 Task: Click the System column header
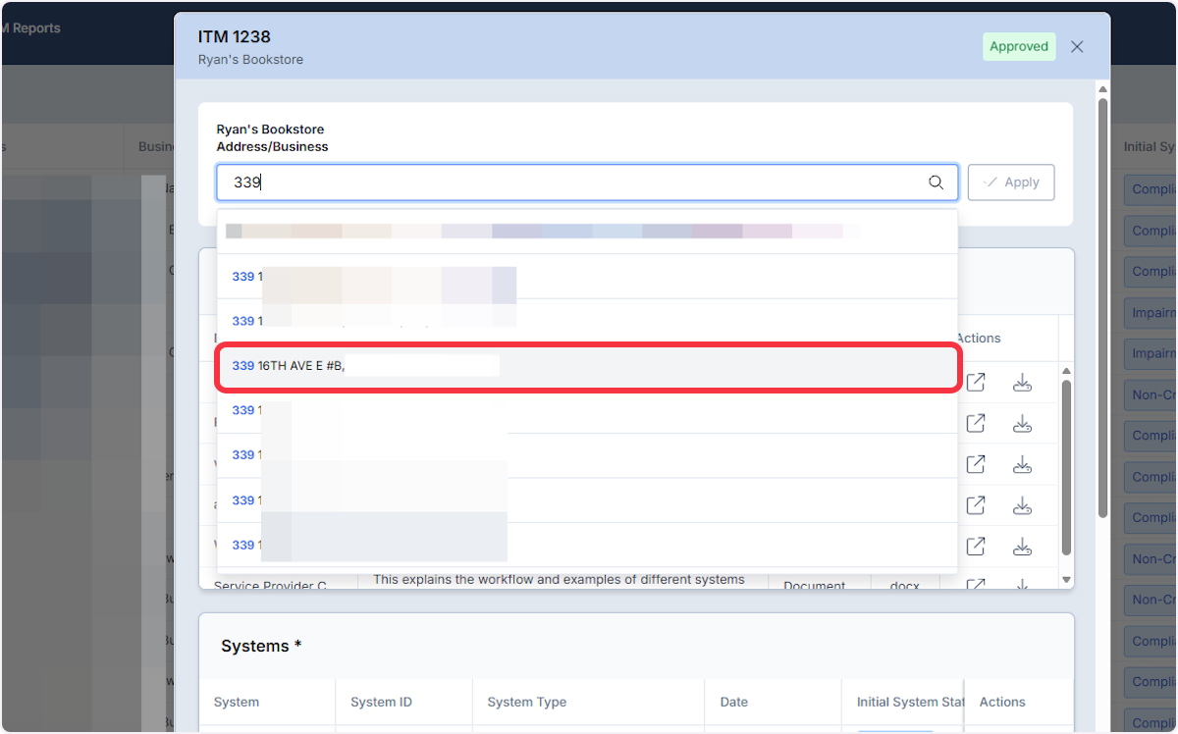(237, 703)
